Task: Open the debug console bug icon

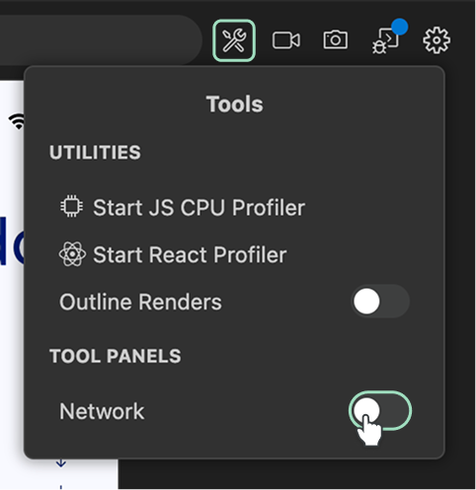Action: 385,40
